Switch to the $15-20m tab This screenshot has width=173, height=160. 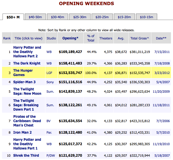[x=124, y=17]
